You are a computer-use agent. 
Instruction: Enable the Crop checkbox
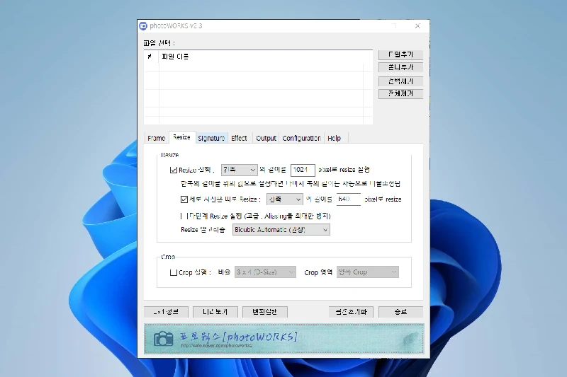pos(174,272)
